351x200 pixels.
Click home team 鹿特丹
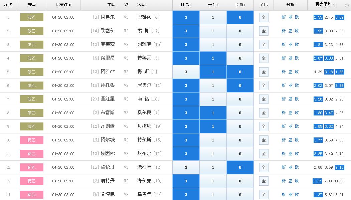(108, 181)
